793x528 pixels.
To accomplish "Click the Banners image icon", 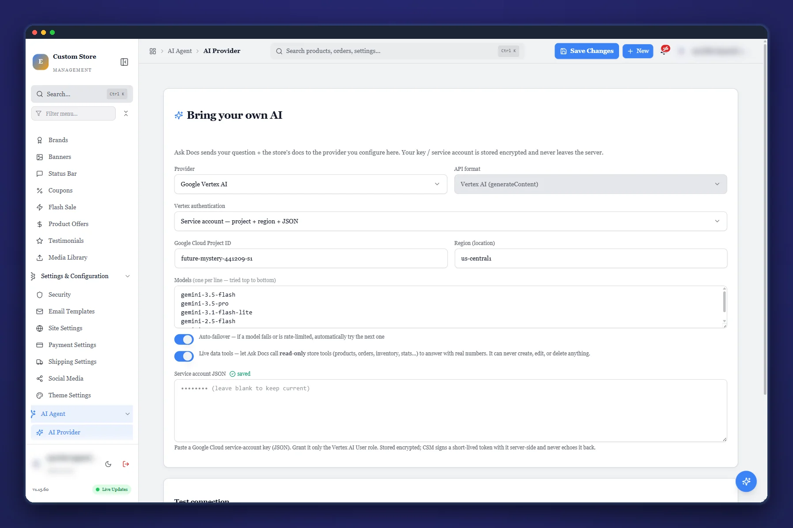I will [40, 157].
